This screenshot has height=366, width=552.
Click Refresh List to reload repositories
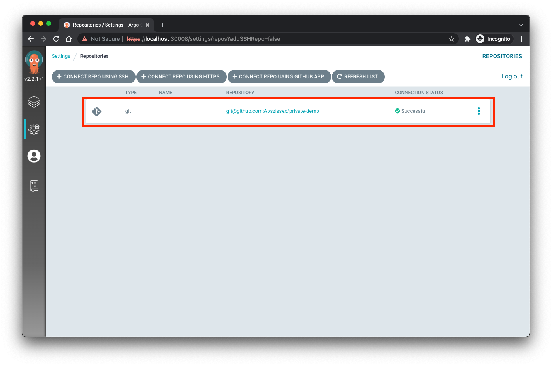[358, 76]
